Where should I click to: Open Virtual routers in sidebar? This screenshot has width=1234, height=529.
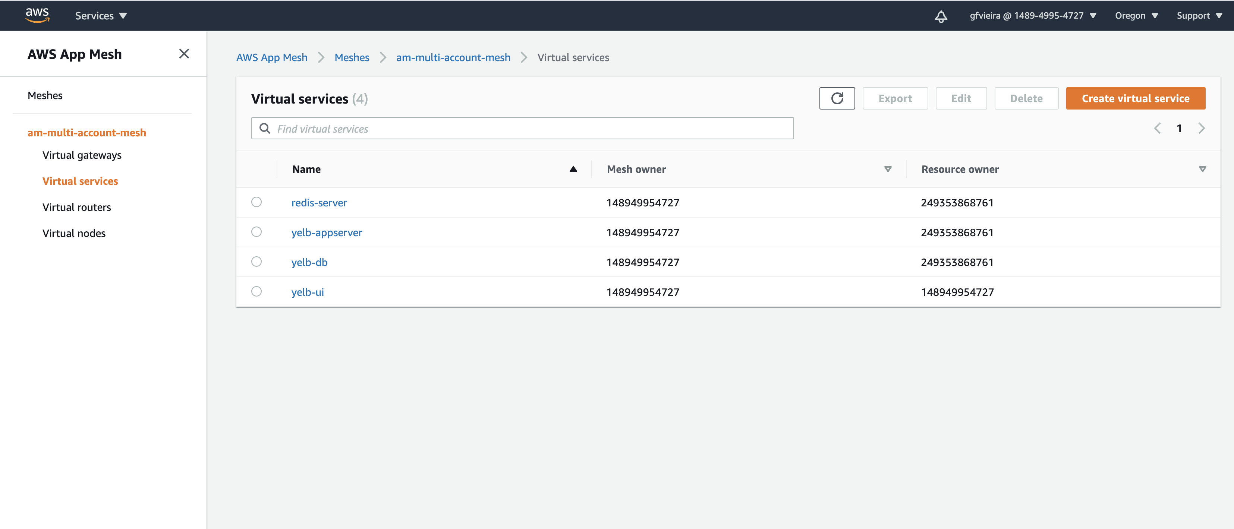(x=77, y=207)
